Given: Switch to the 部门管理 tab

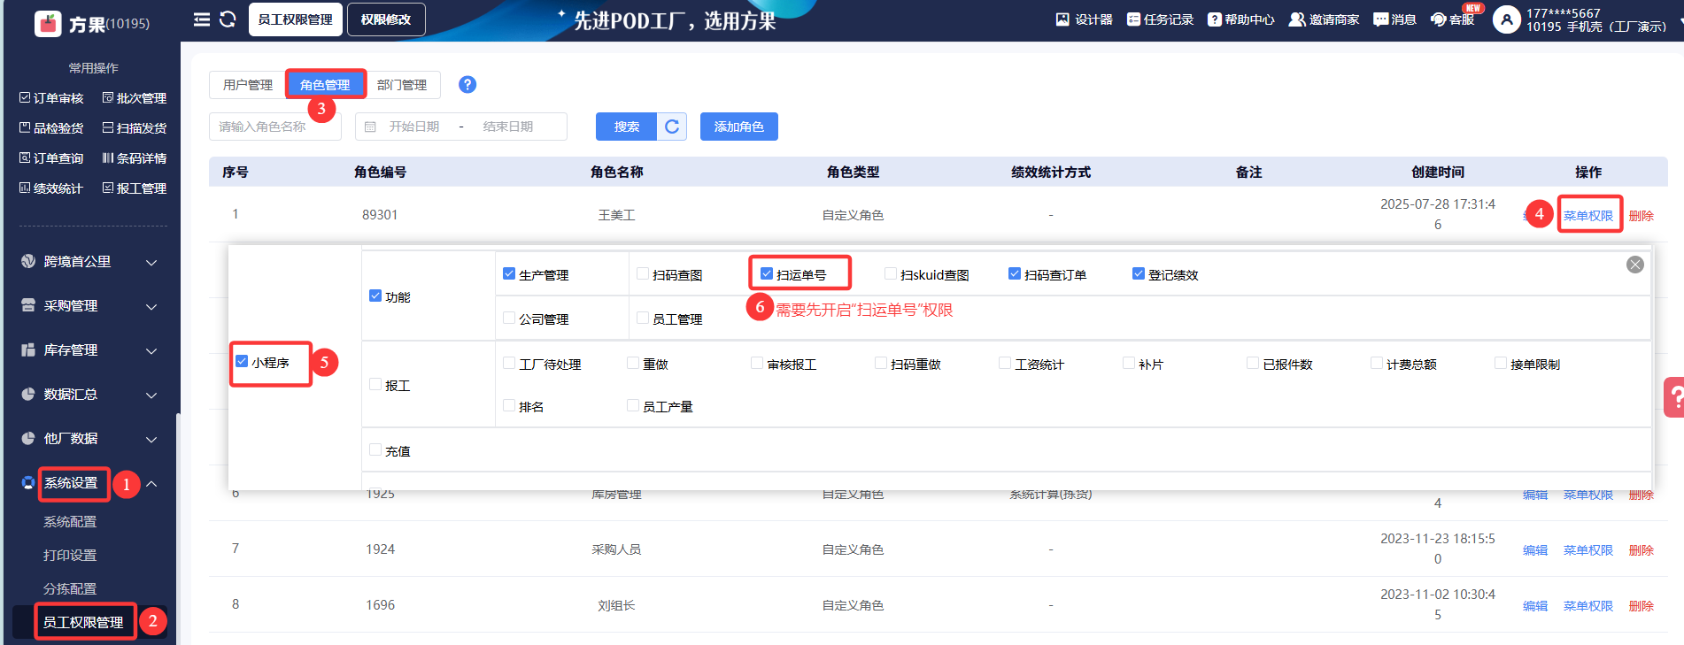Looking at the screenshot, I should 402,85.
